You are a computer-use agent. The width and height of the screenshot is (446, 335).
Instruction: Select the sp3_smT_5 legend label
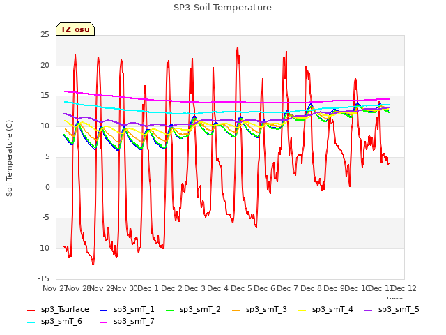click(399, 309)
